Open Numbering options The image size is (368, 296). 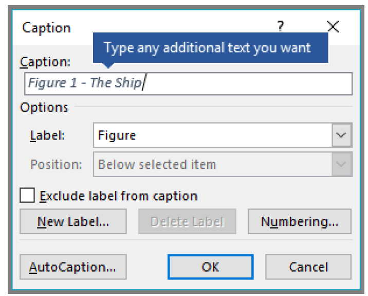(300, 221)
